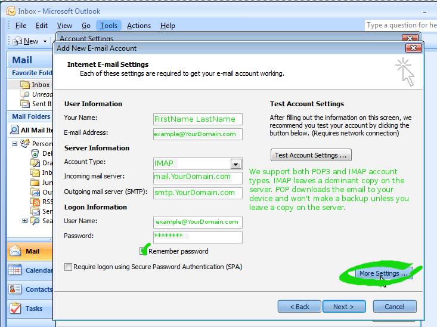Select the Unread Mail search folder icon

point(25,94)
